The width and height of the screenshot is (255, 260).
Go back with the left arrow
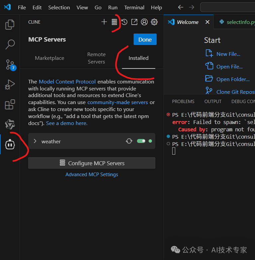(x=181, y=7)
